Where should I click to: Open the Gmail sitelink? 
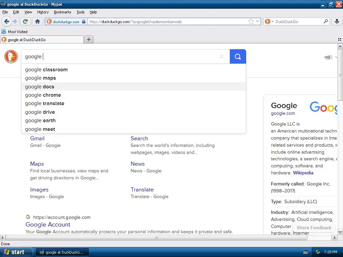pos(37,138)
